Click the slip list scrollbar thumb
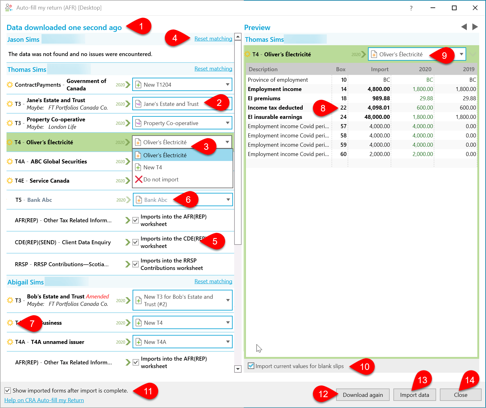This screenshot has width=486, height=408. point(238,142)
